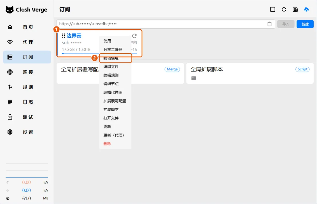Choose 扩展脚本 from context menu

(x=115, y=109)
